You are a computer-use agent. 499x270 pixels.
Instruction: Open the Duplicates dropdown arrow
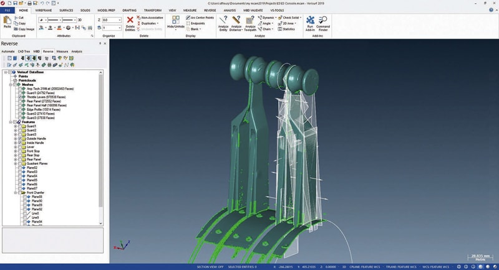pos(157,24)
